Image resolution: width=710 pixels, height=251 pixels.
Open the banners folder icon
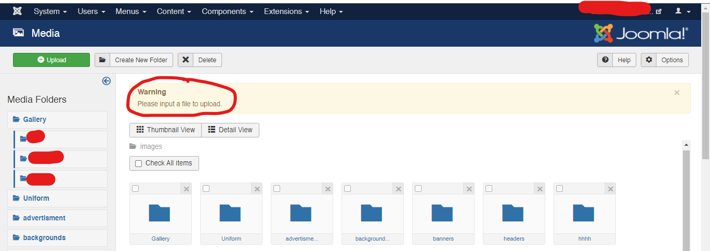442,213
